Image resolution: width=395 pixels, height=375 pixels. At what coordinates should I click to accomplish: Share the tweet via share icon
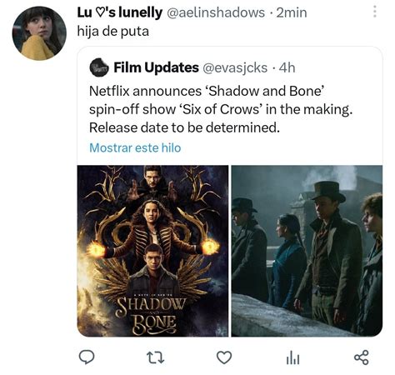[362, 357]
